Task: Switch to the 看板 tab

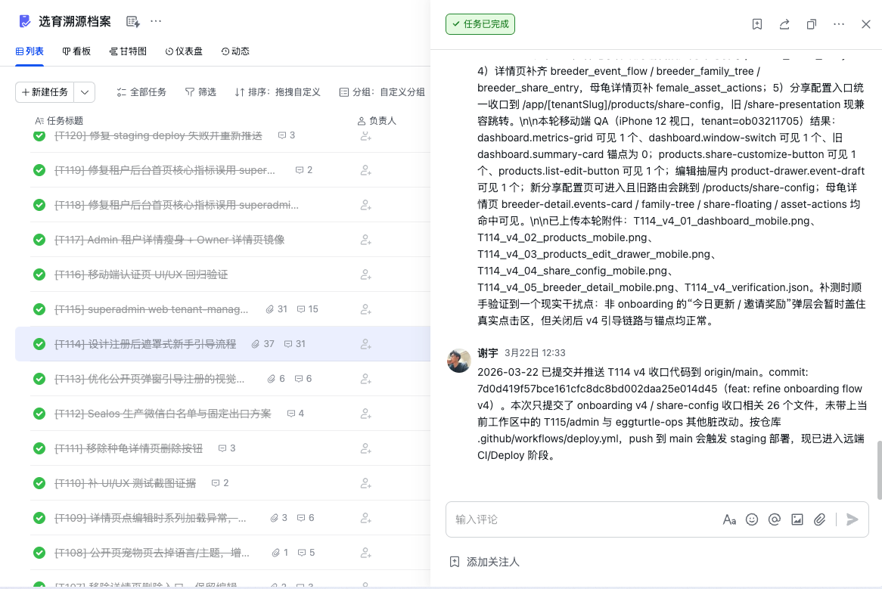Action: coord(76,51)
